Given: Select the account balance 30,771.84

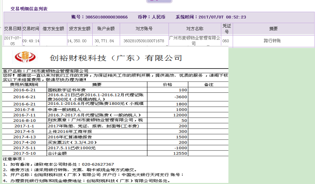Looking at the screenshot, I should tap(104, 41).
